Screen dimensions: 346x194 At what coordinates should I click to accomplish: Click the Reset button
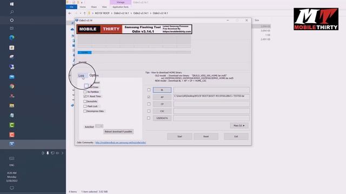coord(206,136)
